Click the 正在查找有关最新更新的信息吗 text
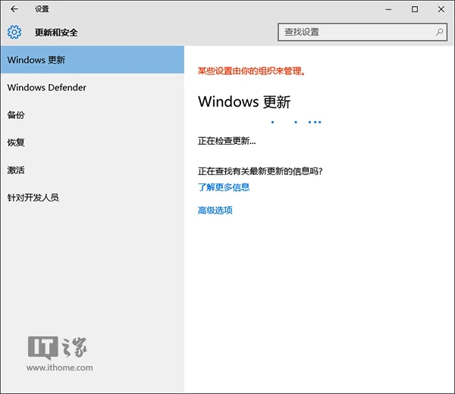455x394 pixels. (260, 171)
